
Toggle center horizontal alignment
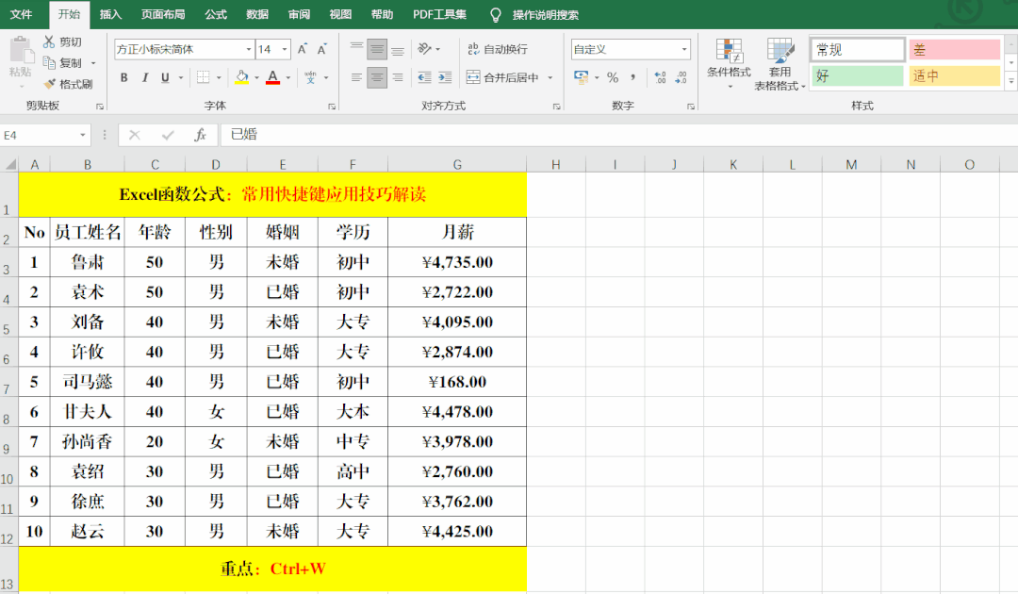coord(377,77)
